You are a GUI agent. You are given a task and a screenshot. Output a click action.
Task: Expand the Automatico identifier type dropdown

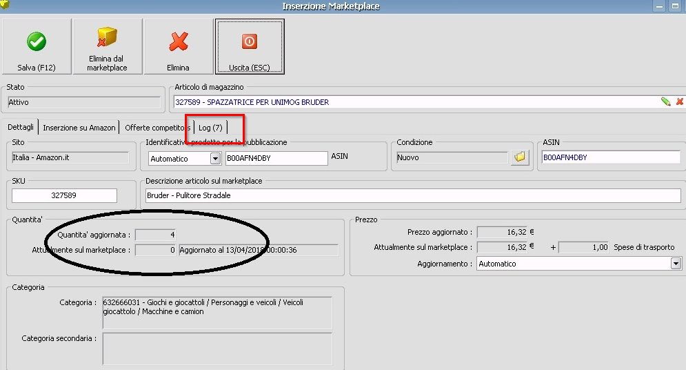coord(215,159)
